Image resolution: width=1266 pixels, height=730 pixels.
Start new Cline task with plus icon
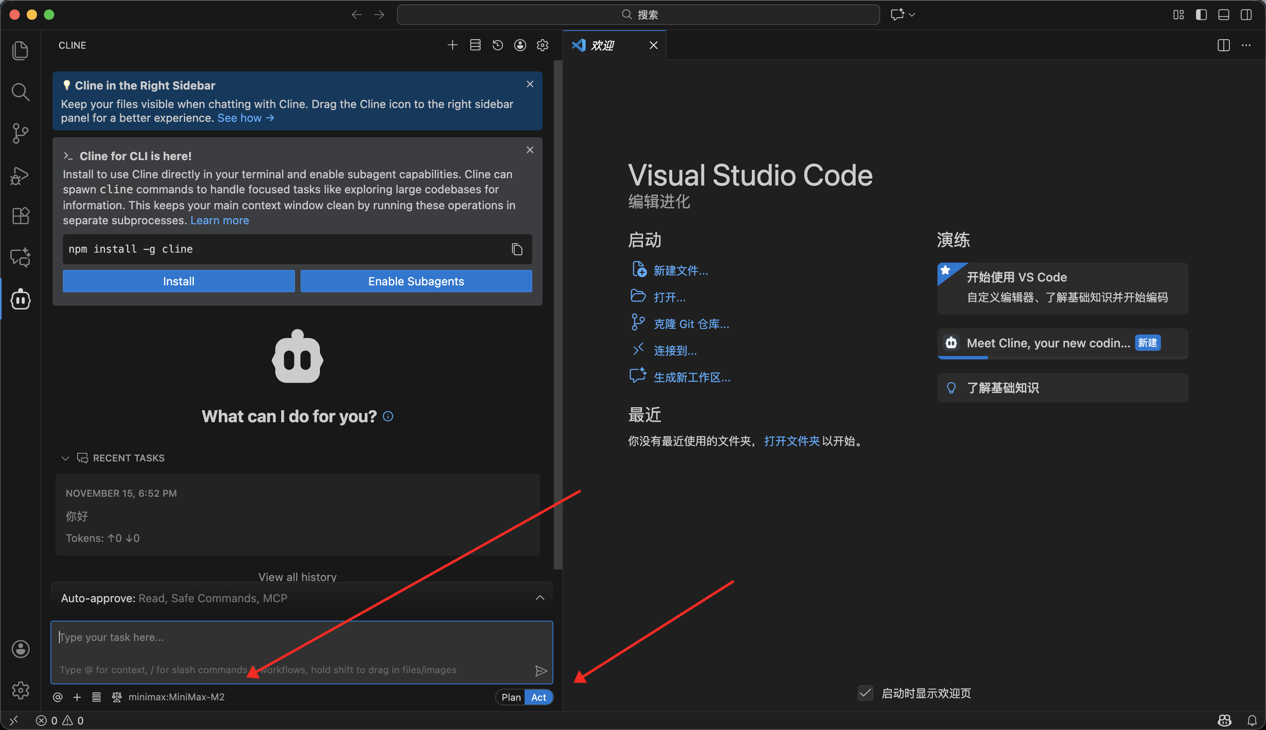click(x=452, y=45)
